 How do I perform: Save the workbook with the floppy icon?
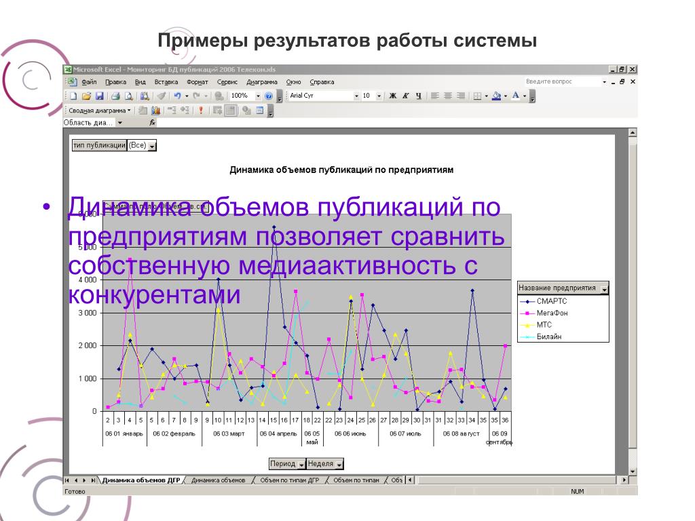[x=99, y=96]
